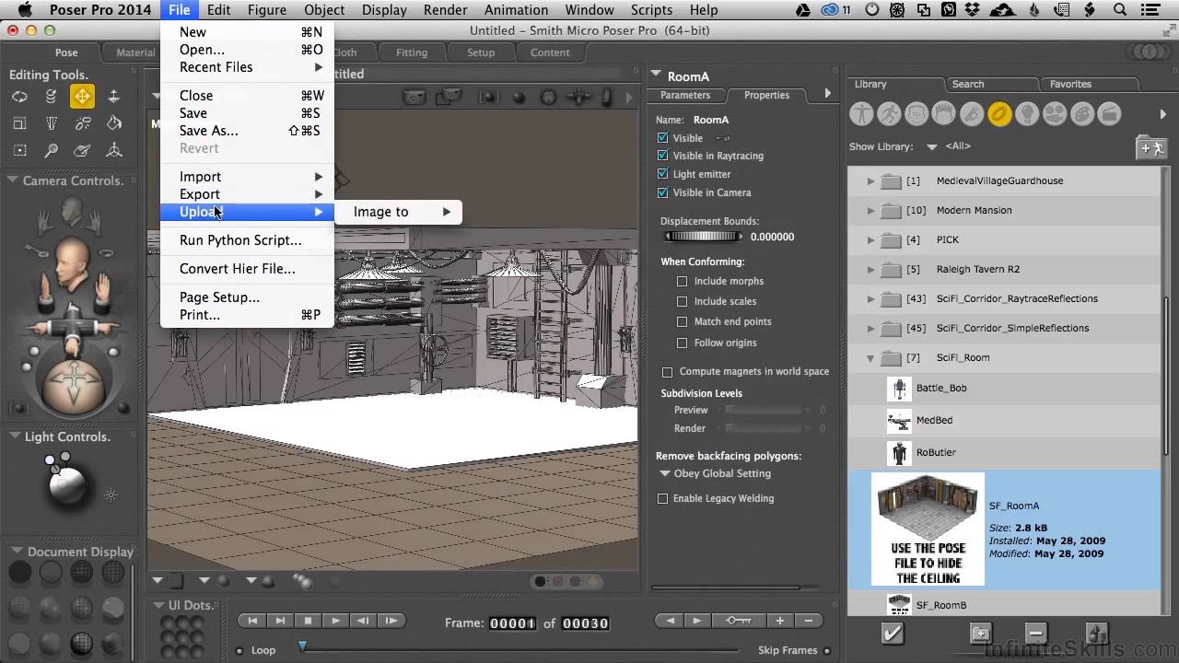
Task: Uncheck the Visible checkbox
Action: click(x=662, y=138)
